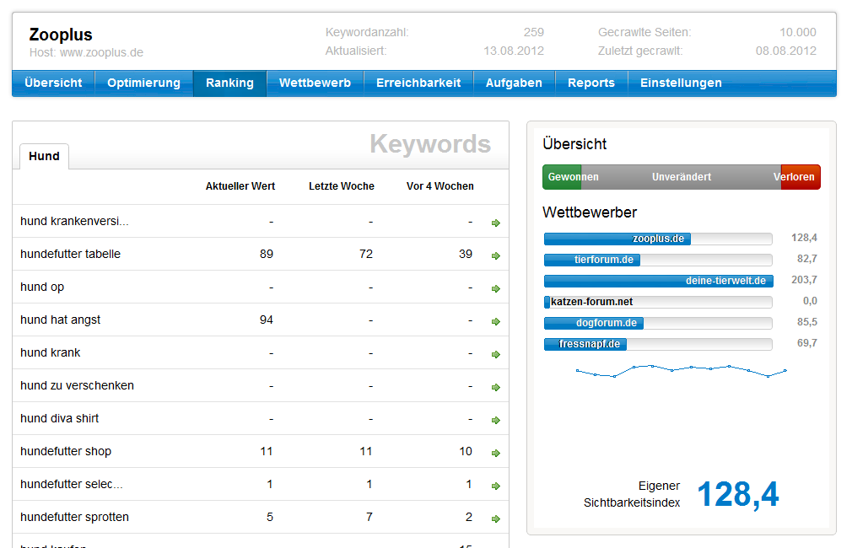The height and width of the screenshot is (548, 852).
Task: Click the visibility trend line chart
Action: pos(680,370)
